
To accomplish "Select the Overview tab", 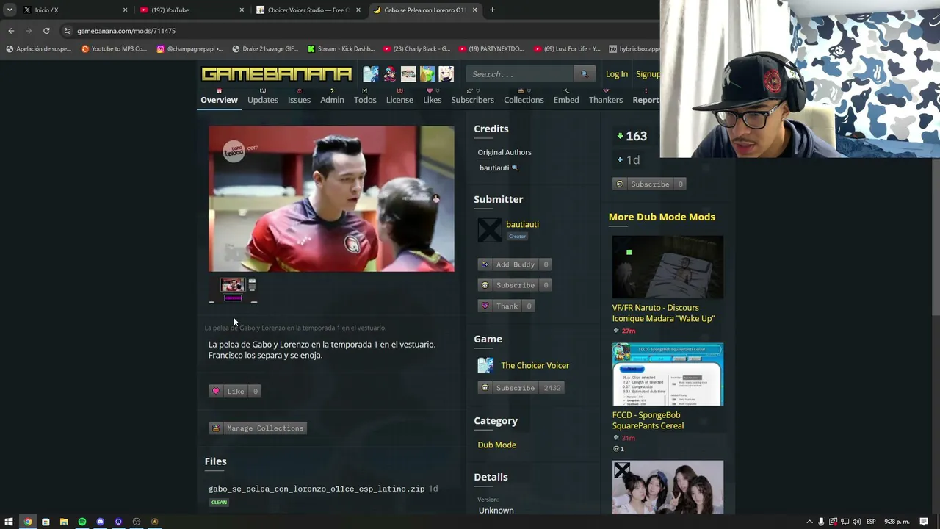I will tap(219, 100).
